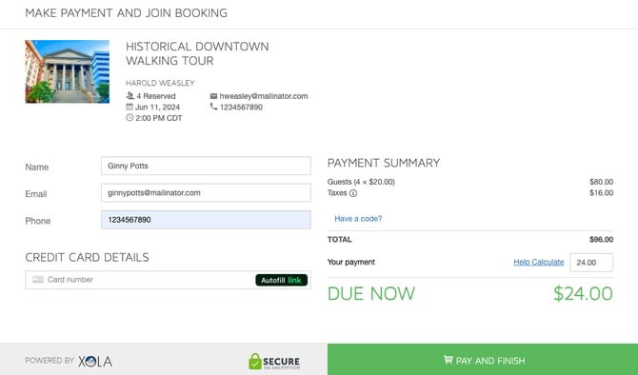Viewport: 638px width, 375px height.
Task: Click the Pay and Finish button
Action: 483,360
